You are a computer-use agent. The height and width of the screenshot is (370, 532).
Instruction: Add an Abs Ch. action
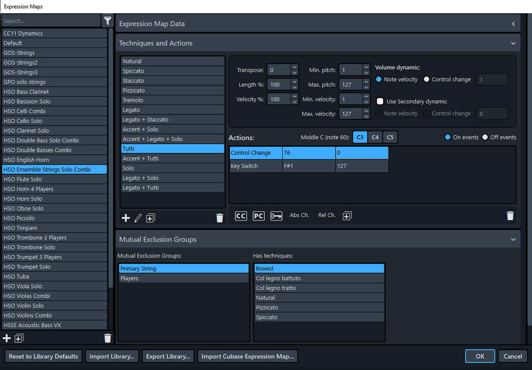point(299,216)
